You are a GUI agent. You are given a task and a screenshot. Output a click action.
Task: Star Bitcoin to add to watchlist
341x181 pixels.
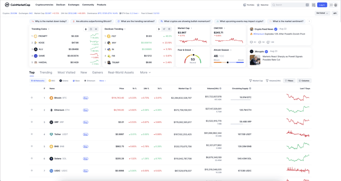[x=32, y=98]
